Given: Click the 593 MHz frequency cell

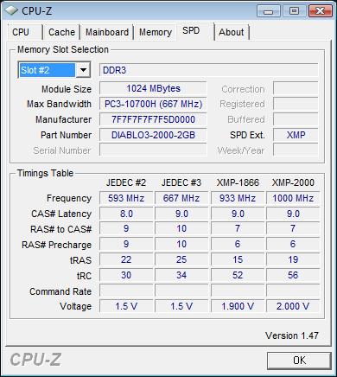Looking at the screenshot, I should (x=126, y=198).
